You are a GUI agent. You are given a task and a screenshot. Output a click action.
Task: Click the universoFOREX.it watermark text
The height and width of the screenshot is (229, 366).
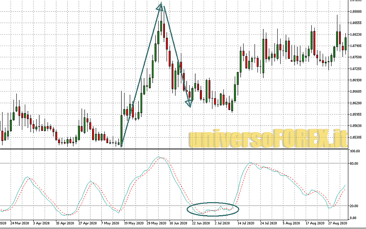pyautogui.click(x=268, y=138)
